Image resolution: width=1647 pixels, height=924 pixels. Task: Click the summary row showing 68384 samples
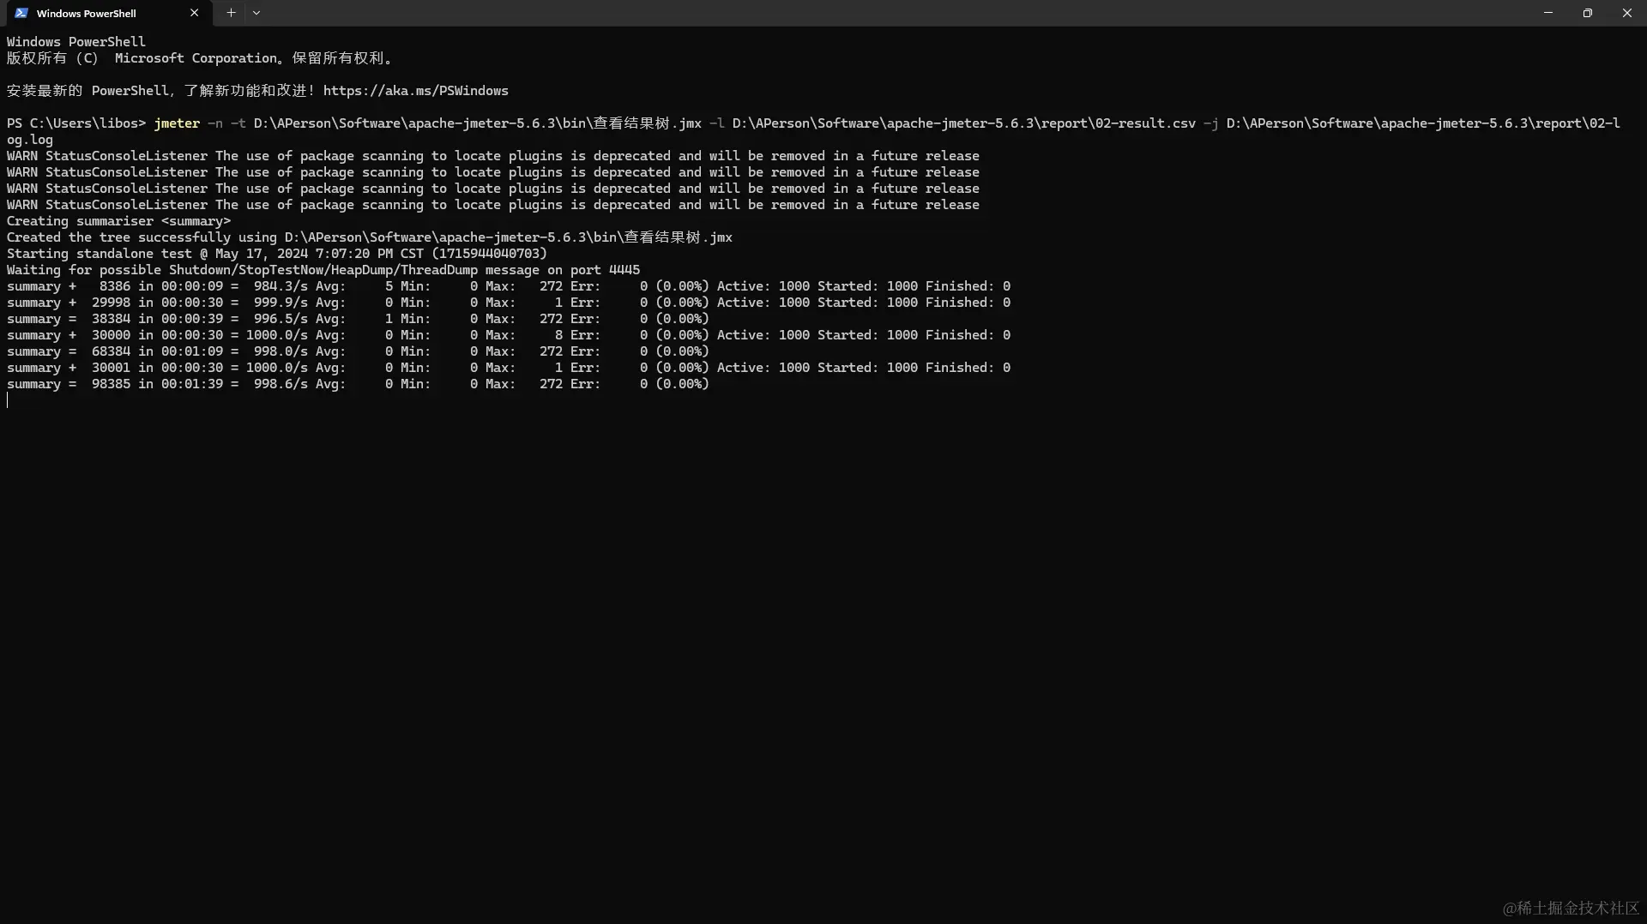pyautogui.click(x=358, y=351)
